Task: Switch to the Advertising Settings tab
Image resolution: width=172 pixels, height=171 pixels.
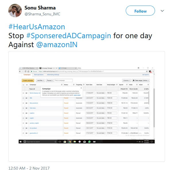Action: [53, 75]
